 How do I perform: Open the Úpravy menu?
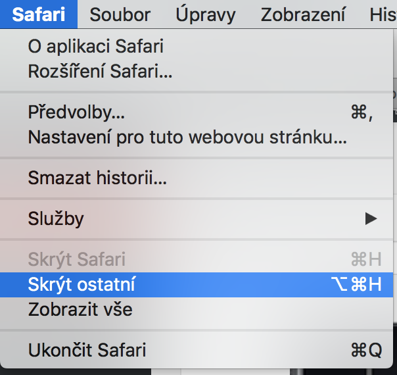pos(205,14)
